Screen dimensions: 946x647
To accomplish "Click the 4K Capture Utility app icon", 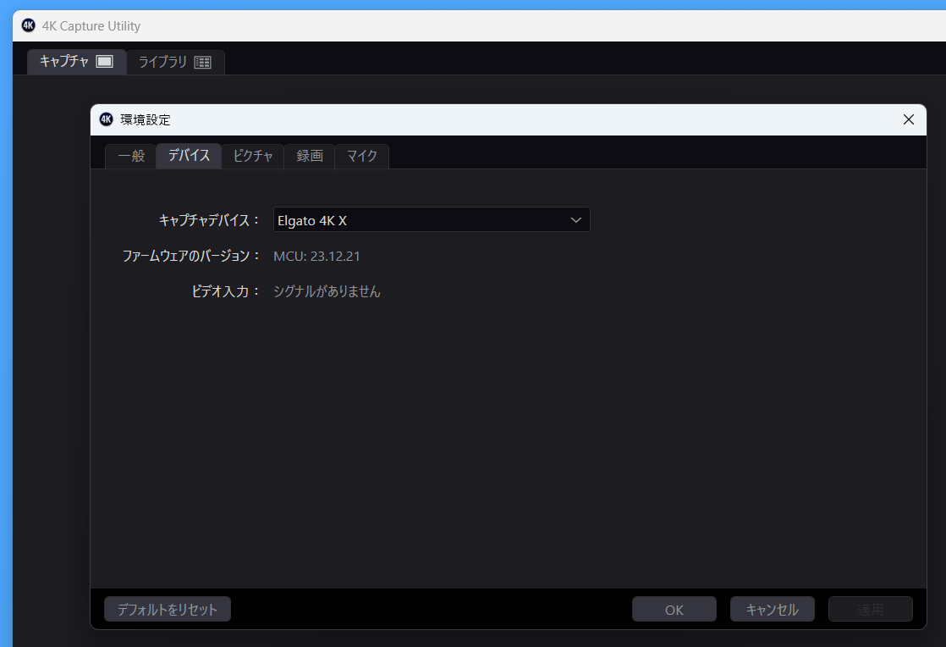I will click(x=29, y=25).
